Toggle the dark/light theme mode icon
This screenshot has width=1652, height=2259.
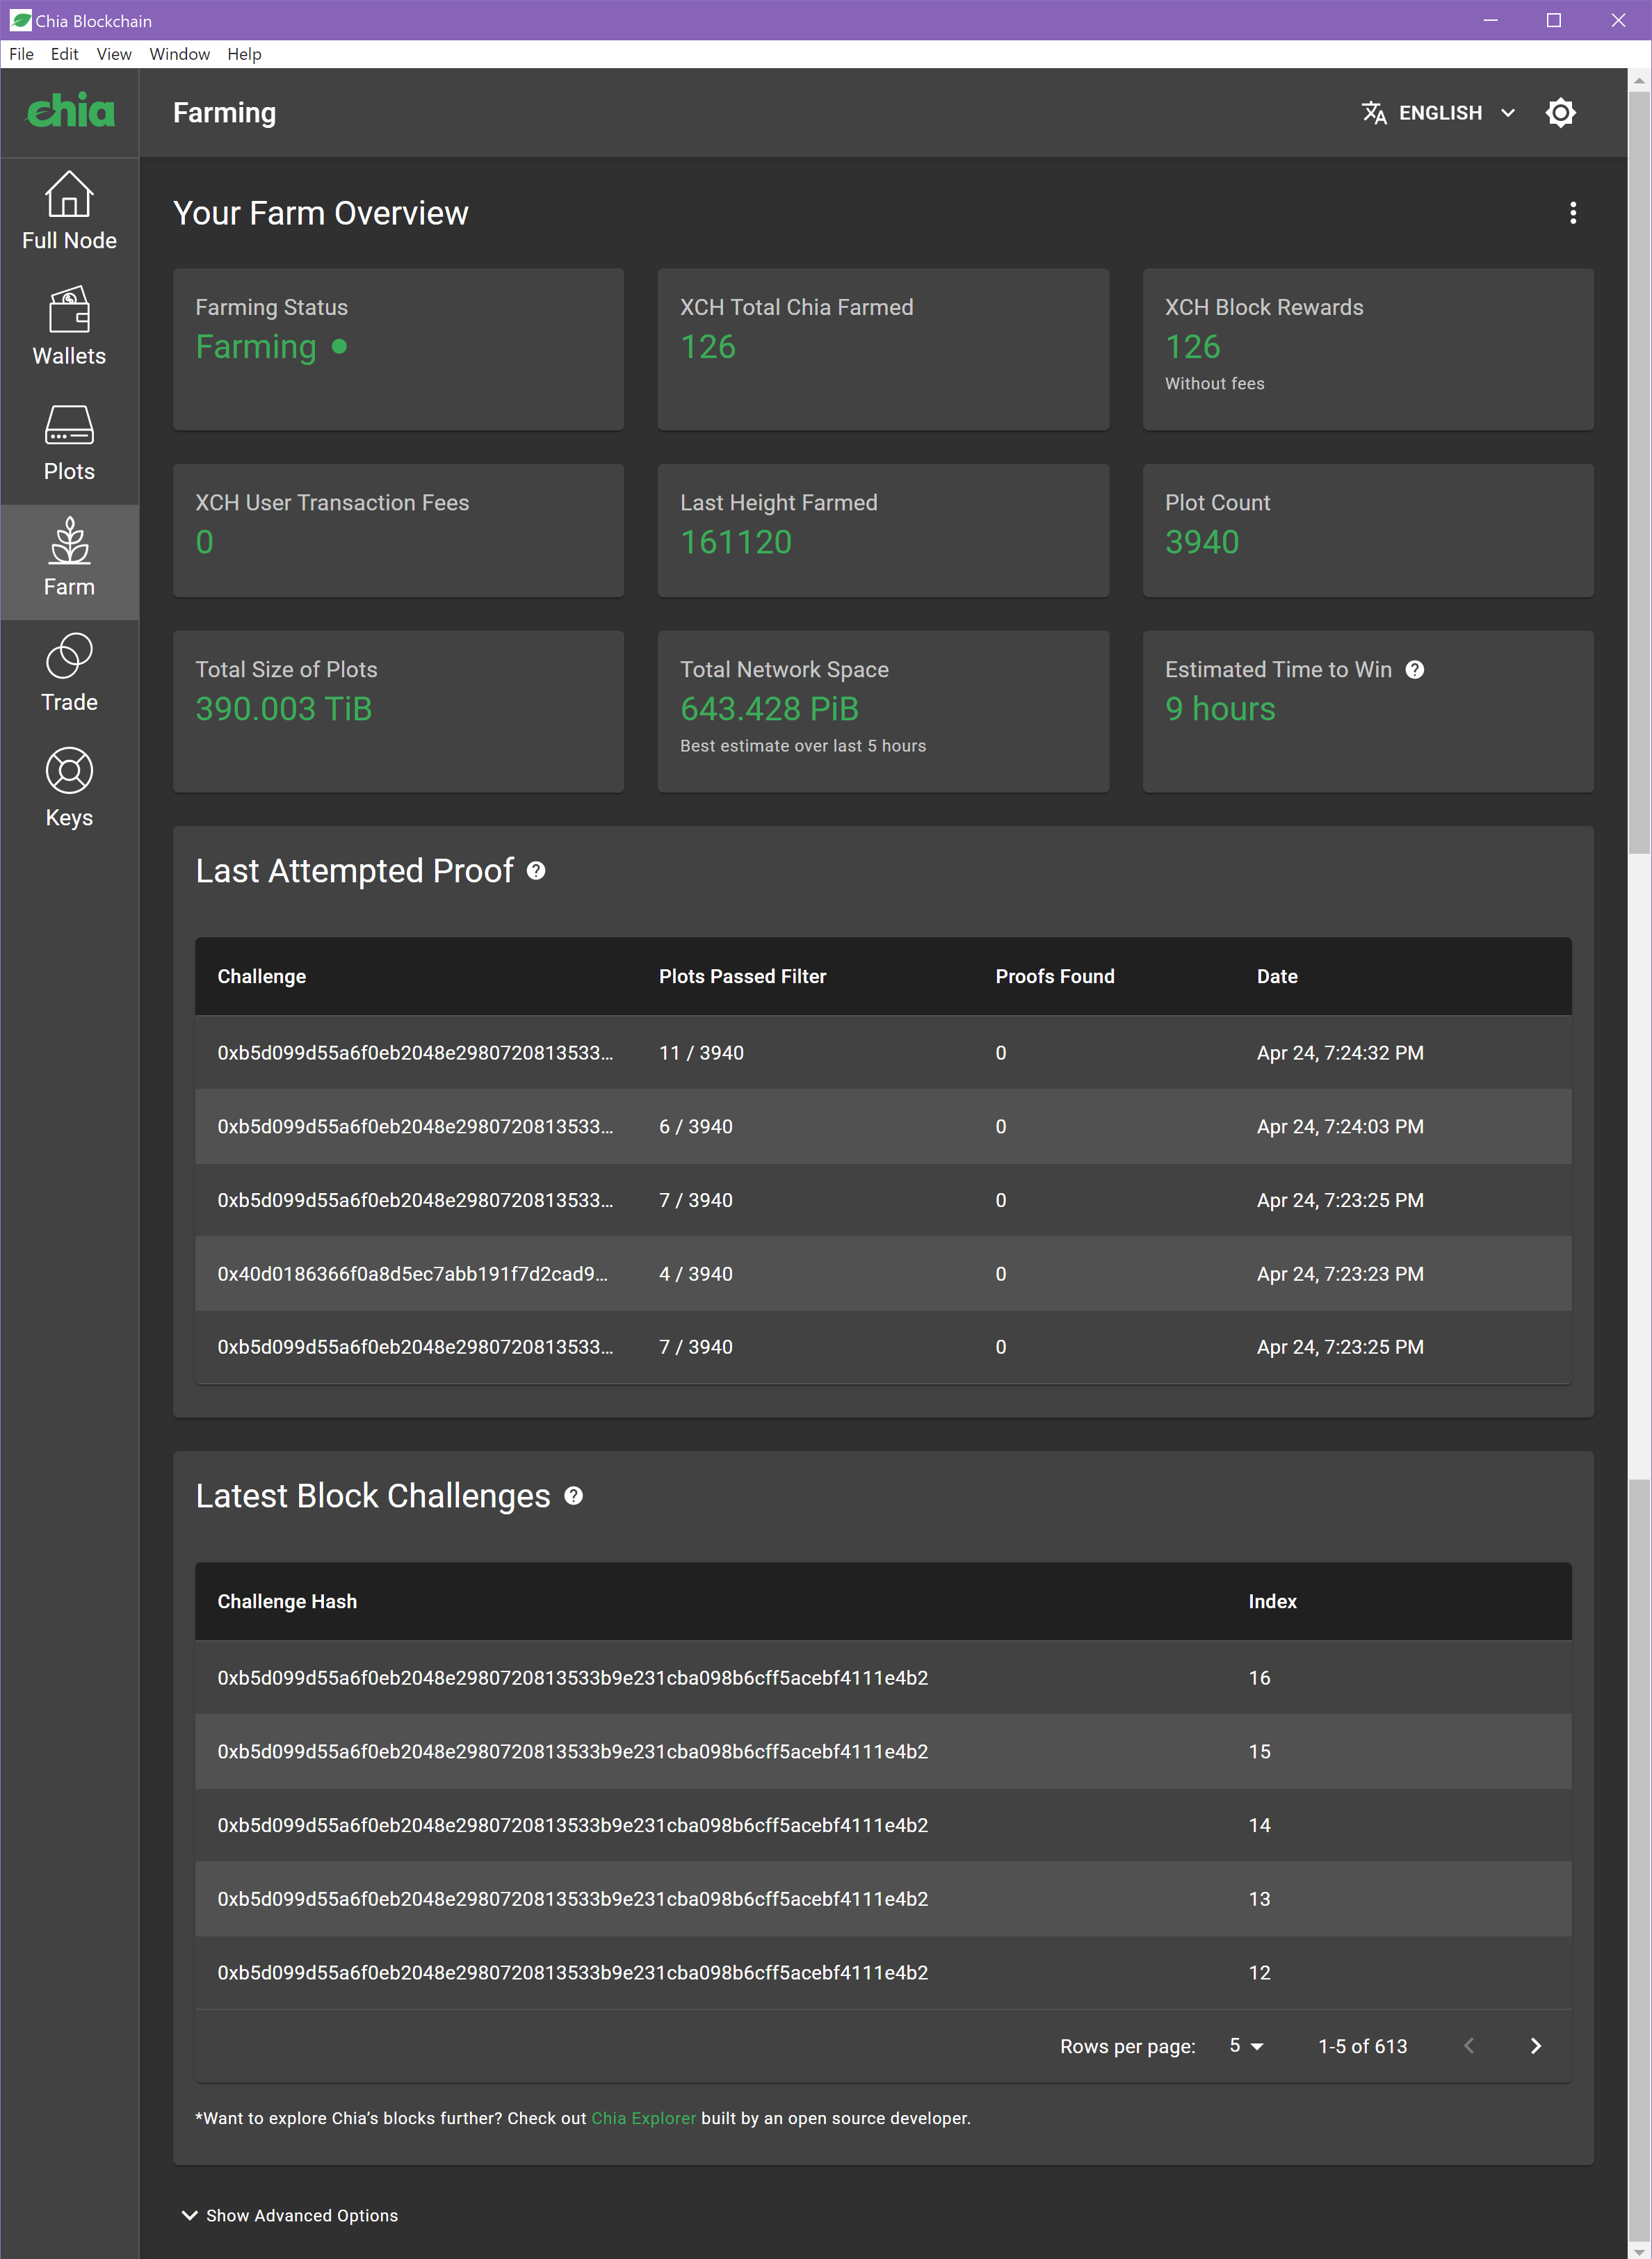tap(1560, 113)
